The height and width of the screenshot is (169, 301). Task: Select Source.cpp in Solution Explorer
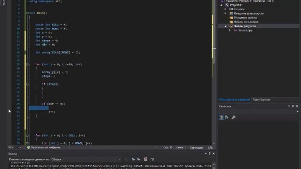[x=245, y=30]
